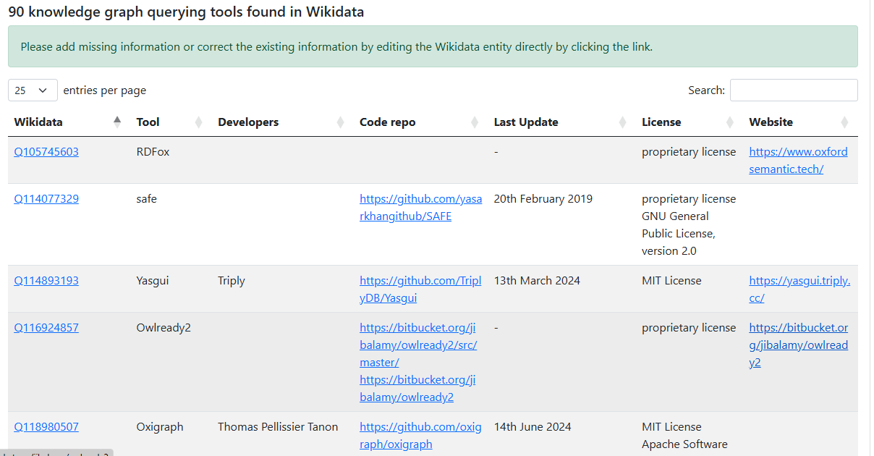Click MIT License in the Yasgui row
The image size is (874, 456).
(x=671, y=281)
